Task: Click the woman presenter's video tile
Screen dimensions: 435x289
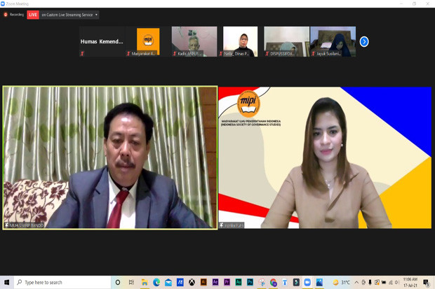Action: pyautogui.click(x=325, y=157)
